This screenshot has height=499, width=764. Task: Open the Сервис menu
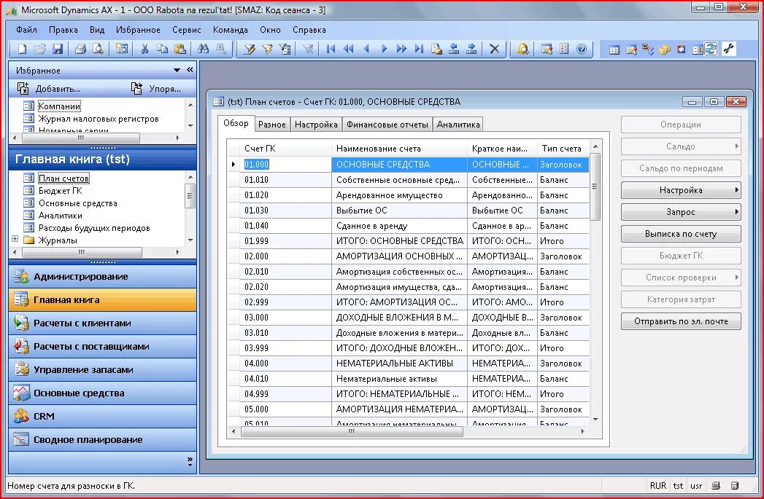[x=187, y=30]
